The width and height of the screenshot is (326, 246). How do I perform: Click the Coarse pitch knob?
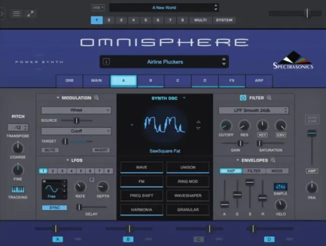click(18, 148)
